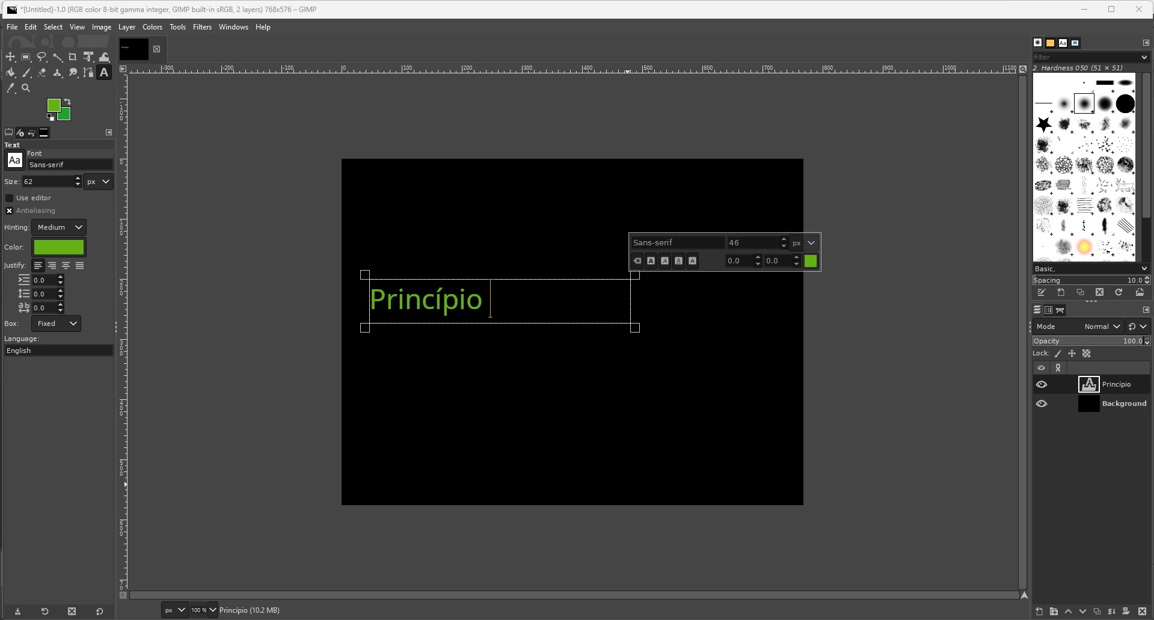Hide the Background layer
This screenshot has height=620, width=1154.
[x=1042, y=404]
